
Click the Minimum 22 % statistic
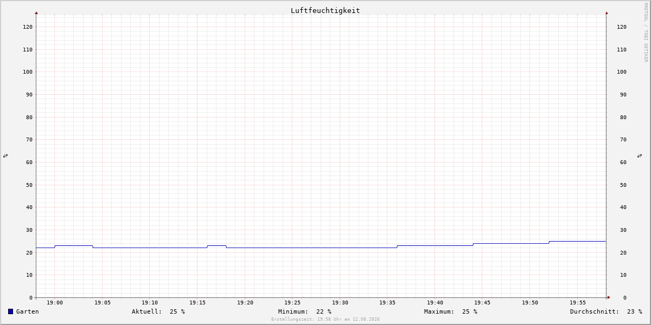click(x=305, y=311)
